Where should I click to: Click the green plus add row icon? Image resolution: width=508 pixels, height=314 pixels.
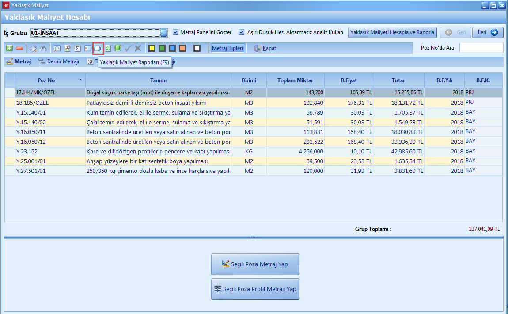[9, 48]
